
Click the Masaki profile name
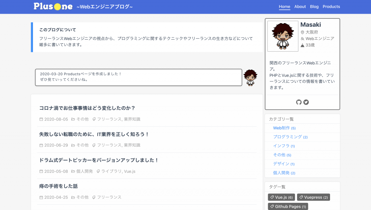(x=310, y=25)
